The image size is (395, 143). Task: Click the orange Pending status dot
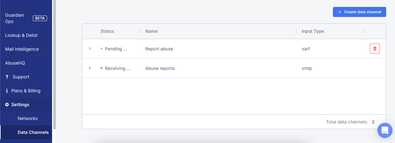[x=102, y=49]
